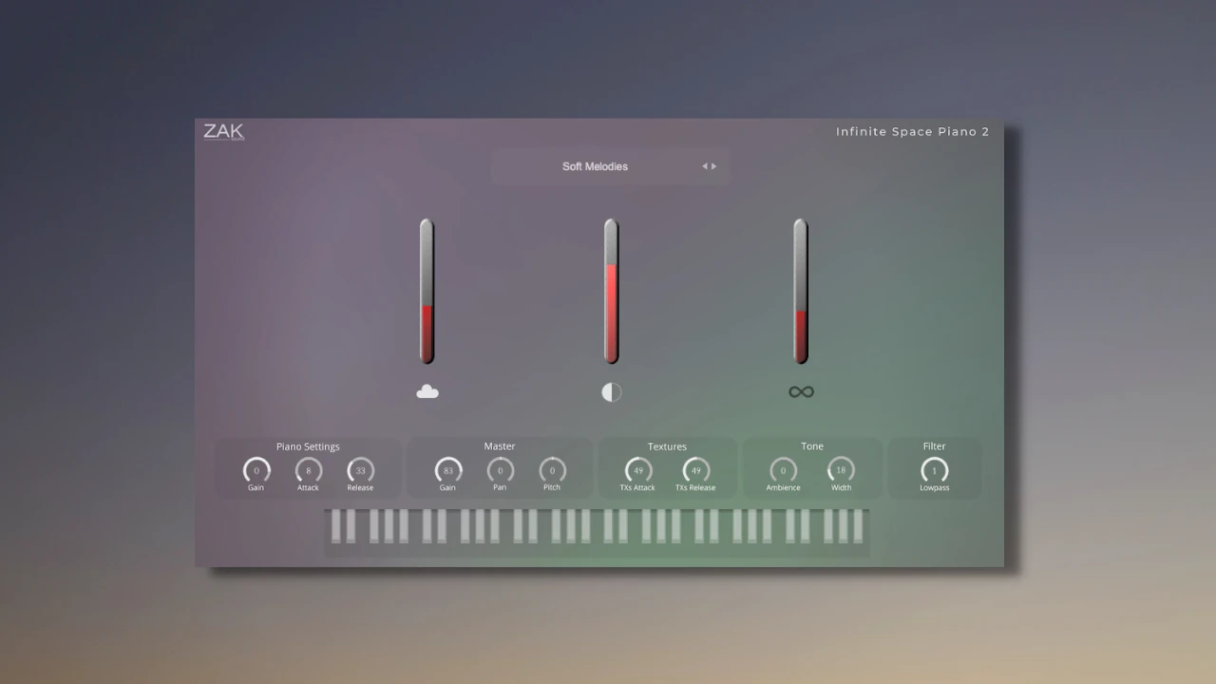Click the ZAK logo in the top left
The image size is (1216, 684).
(x=222, y=131)
